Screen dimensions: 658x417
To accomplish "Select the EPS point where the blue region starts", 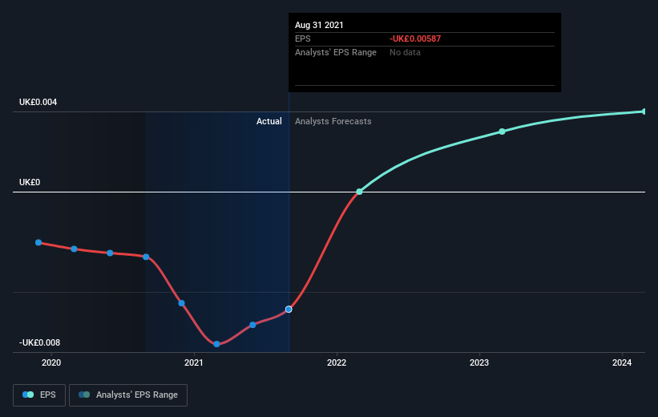I will (146, 257).
